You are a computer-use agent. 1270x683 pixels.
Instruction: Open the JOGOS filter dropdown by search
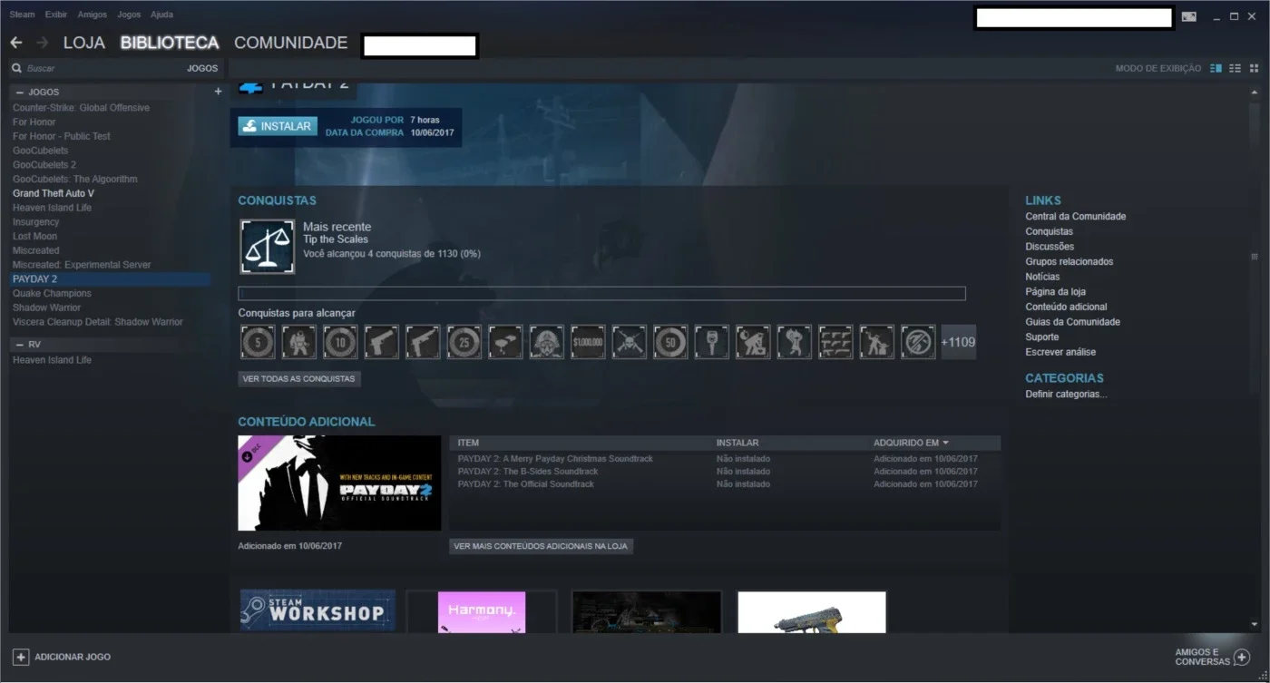coord(202,68)
